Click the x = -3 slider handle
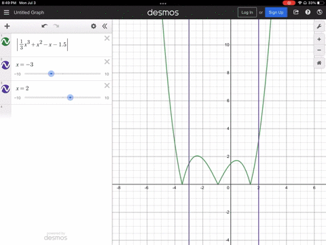The width and height of the screenshot is (326, 245). pyautogui.click(x=51, y=73)
